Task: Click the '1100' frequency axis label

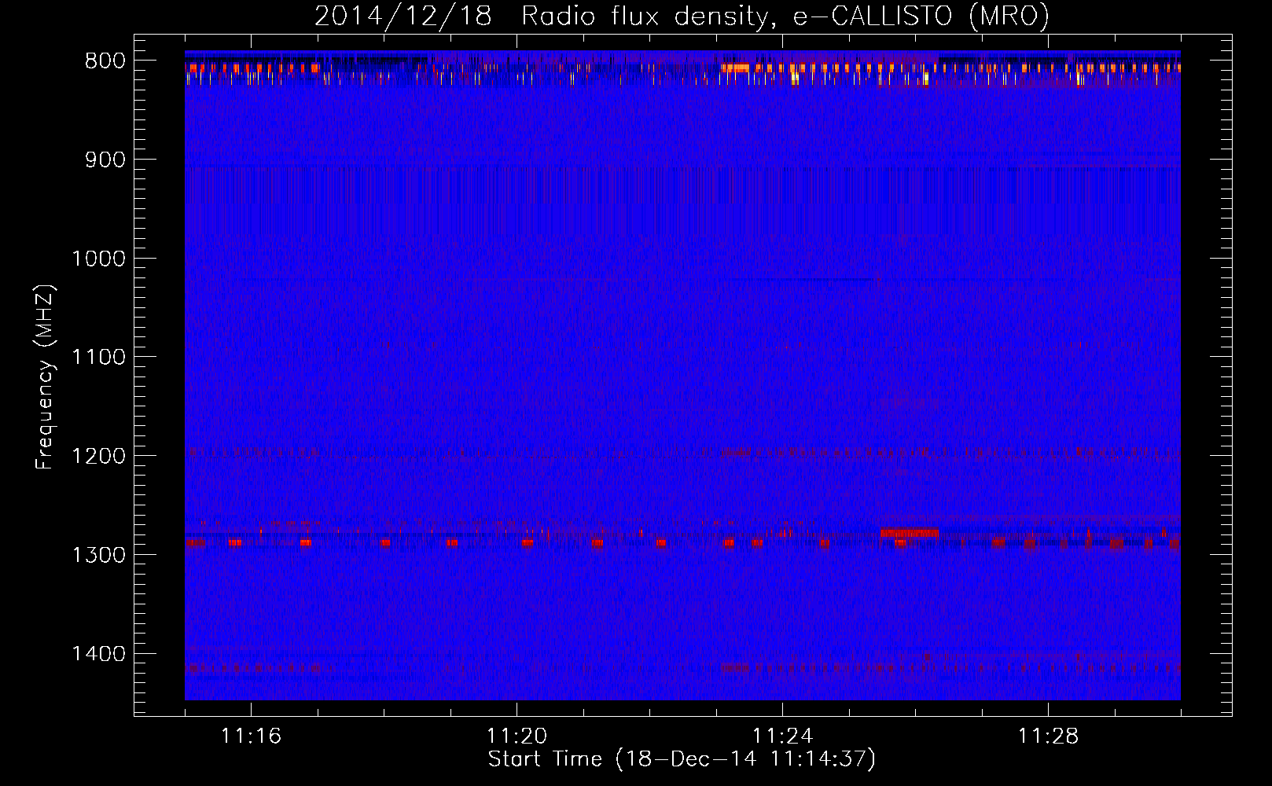Action: pyautogui.click(x=98, y=358)
